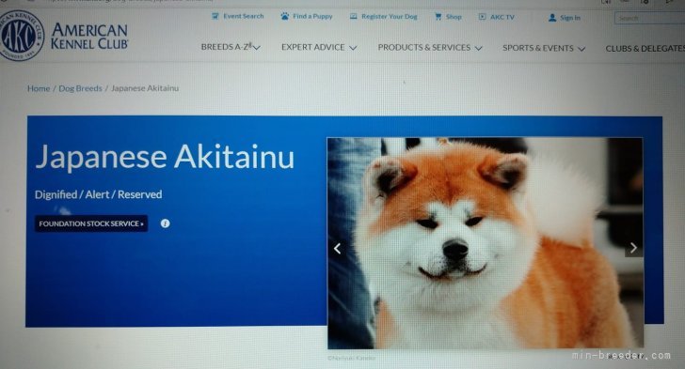Focus the Search input field

649,18
